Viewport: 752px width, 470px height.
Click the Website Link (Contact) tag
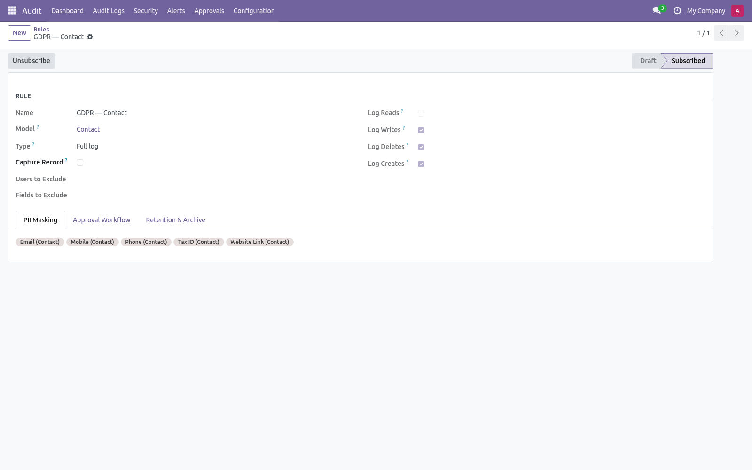click(x=260, y=242)
